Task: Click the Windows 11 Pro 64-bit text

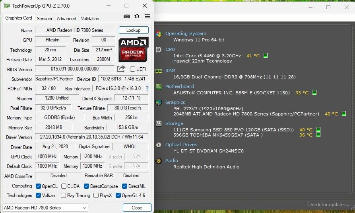Action: (x=199, y=40)
